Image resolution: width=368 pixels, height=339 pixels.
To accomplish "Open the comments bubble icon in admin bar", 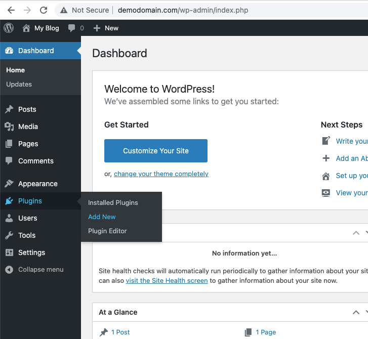I will click(71, 28).
